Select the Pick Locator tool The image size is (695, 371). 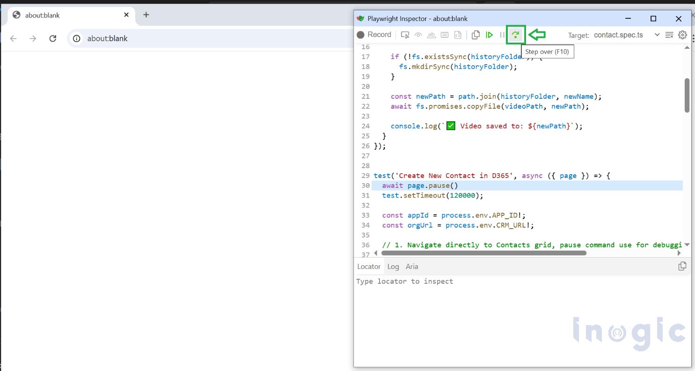405,35
